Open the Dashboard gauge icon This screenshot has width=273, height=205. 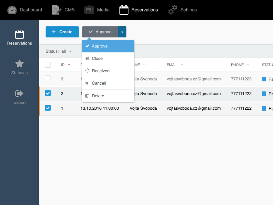tap(12, 10)
